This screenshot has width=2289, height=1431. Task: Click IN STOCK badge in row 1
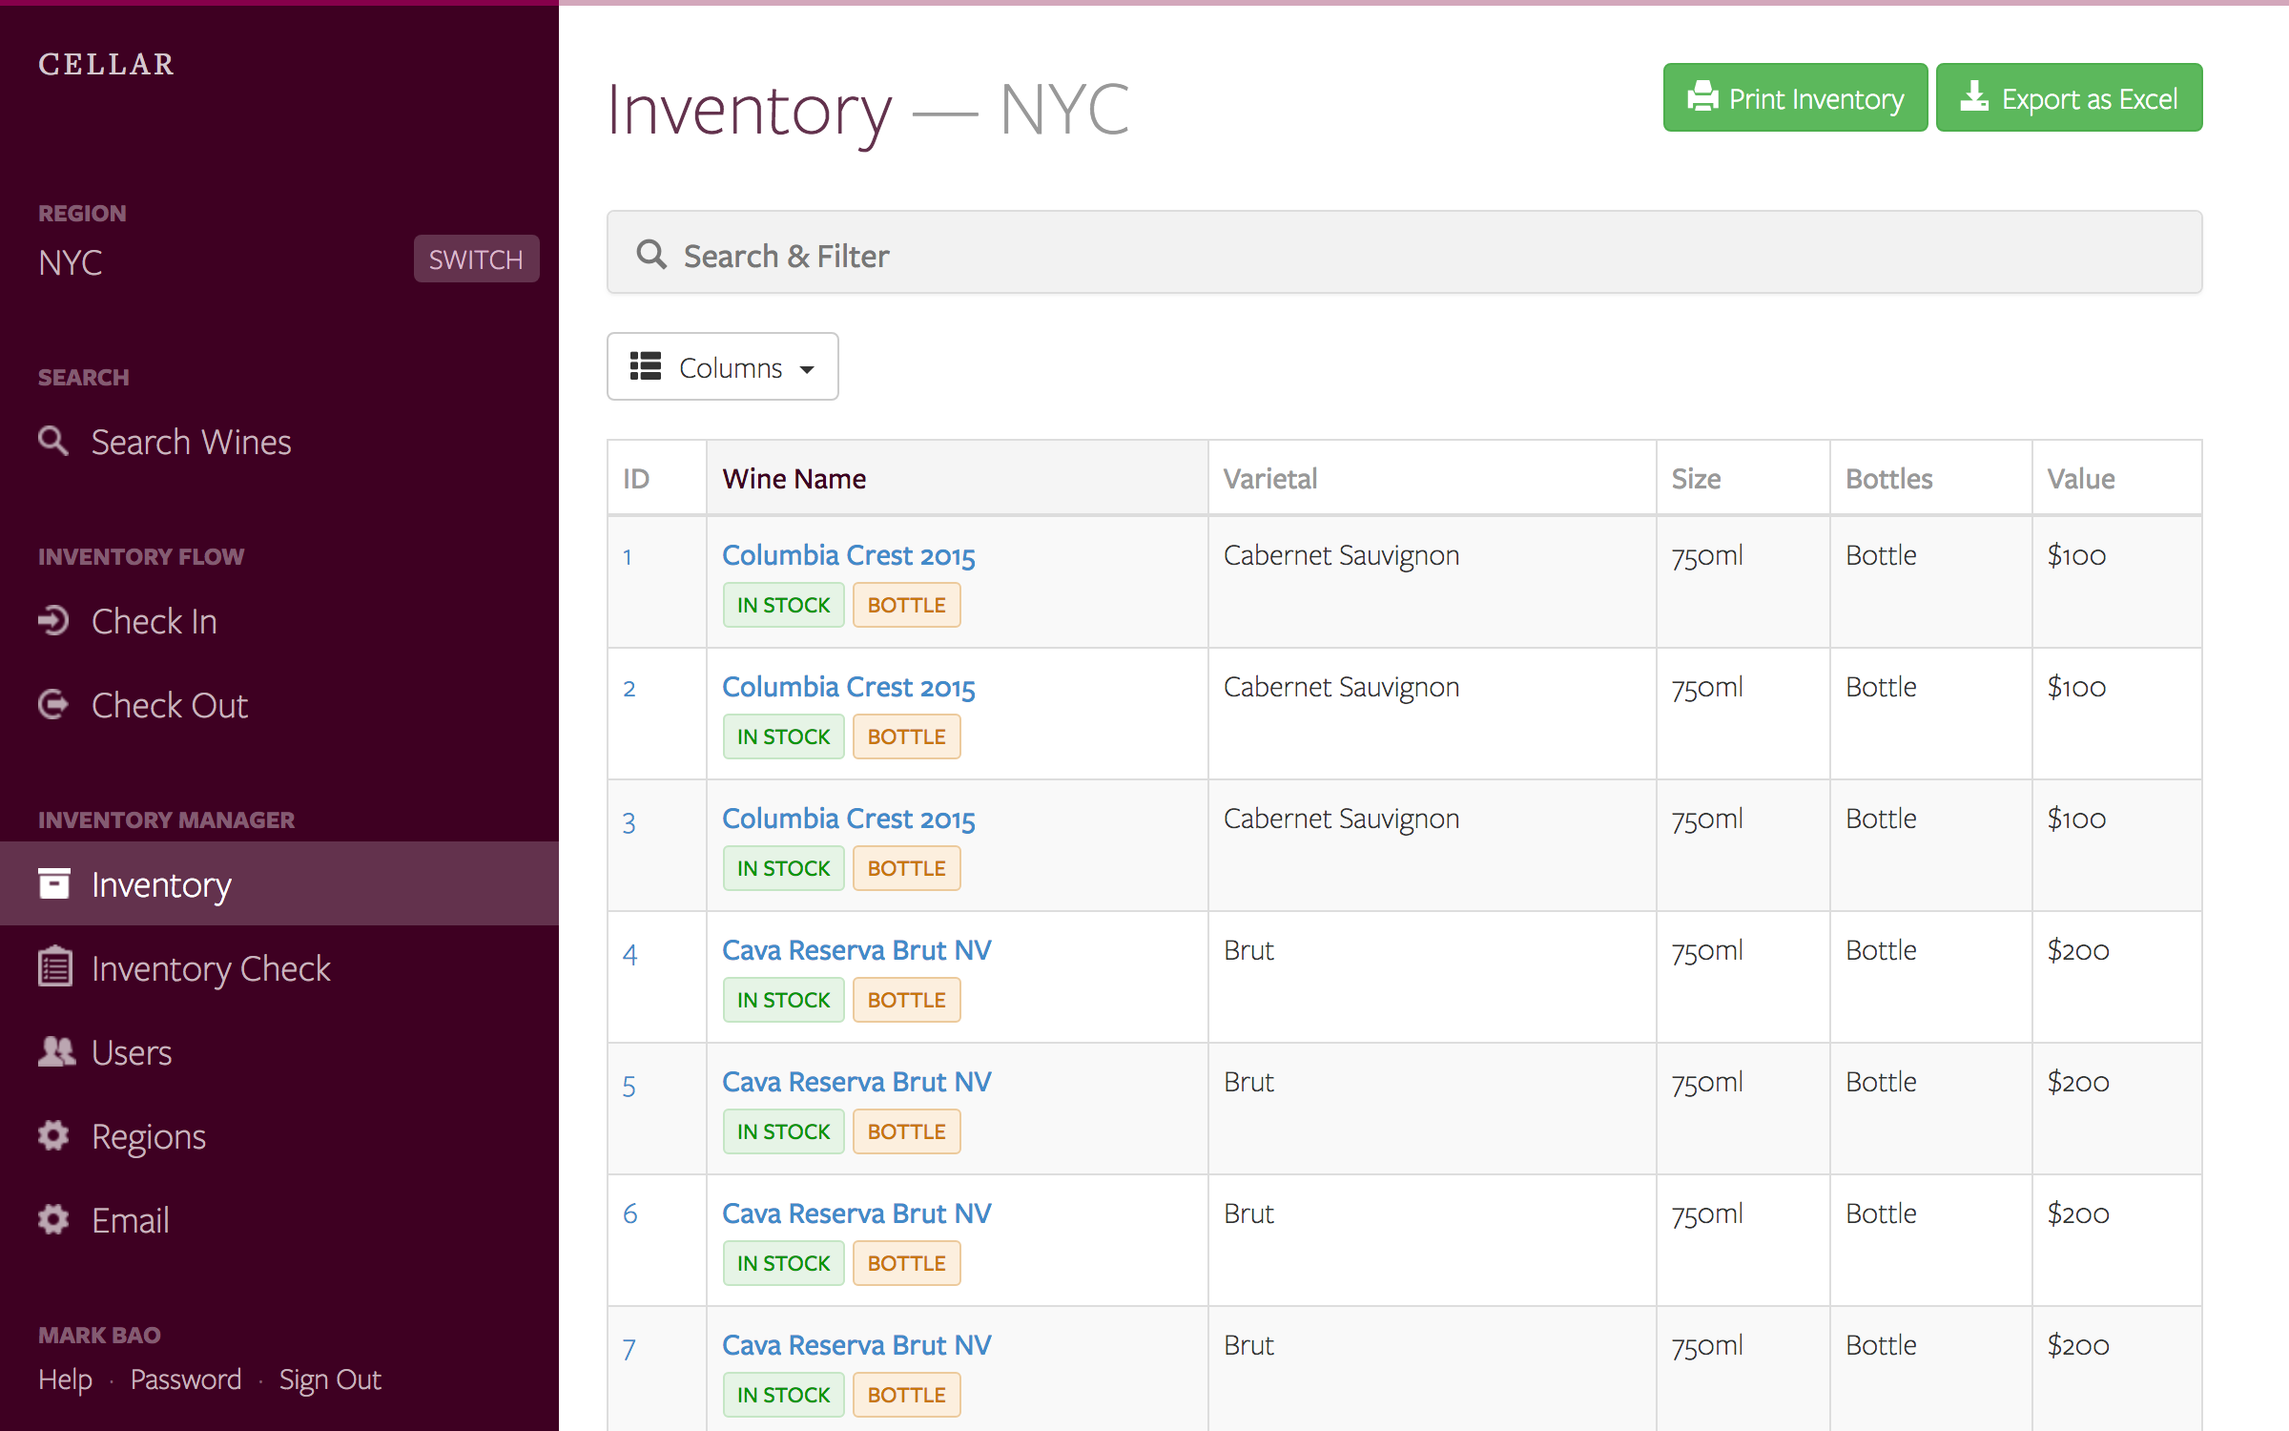coord(783,605)
